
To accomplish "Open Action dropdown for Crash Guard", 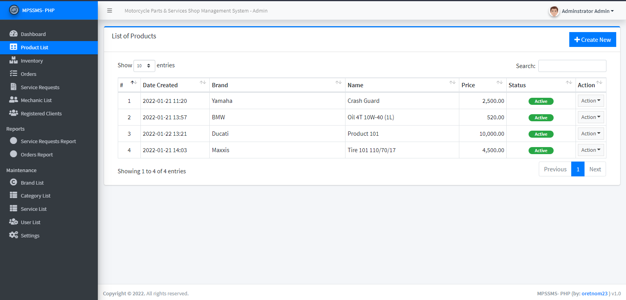I will pyautogui.click(x=591, y=101).
